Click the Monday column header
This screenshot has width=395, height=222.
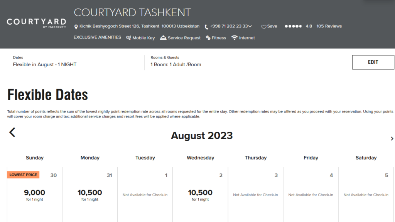tap(90, 158)
